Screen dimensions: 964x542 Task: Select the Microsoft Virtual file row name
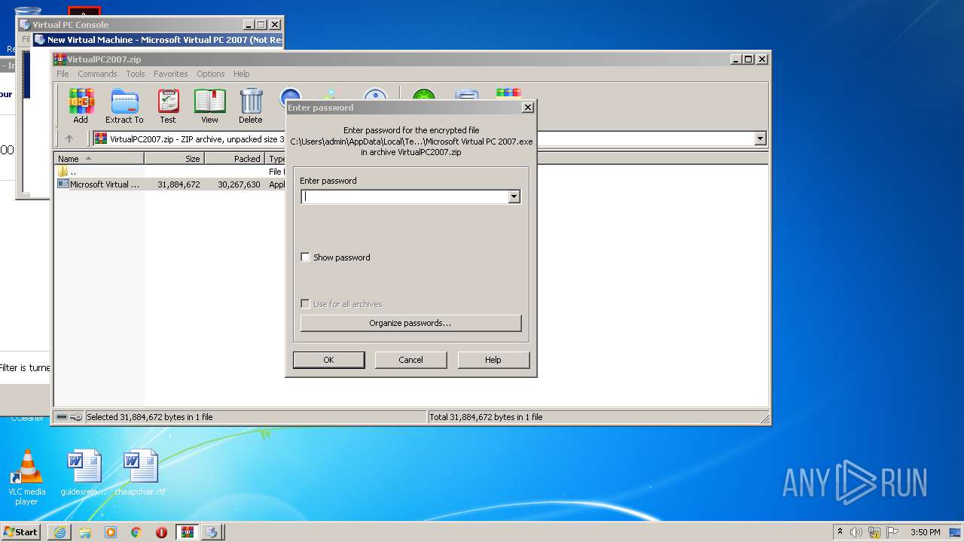pyautogui.click(x=105, y=184)
